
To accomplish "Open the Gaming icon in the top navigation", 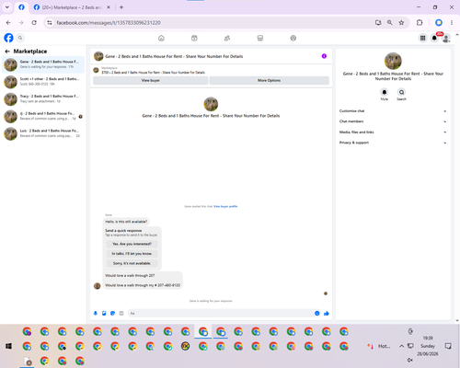I will tap(293, 38).
